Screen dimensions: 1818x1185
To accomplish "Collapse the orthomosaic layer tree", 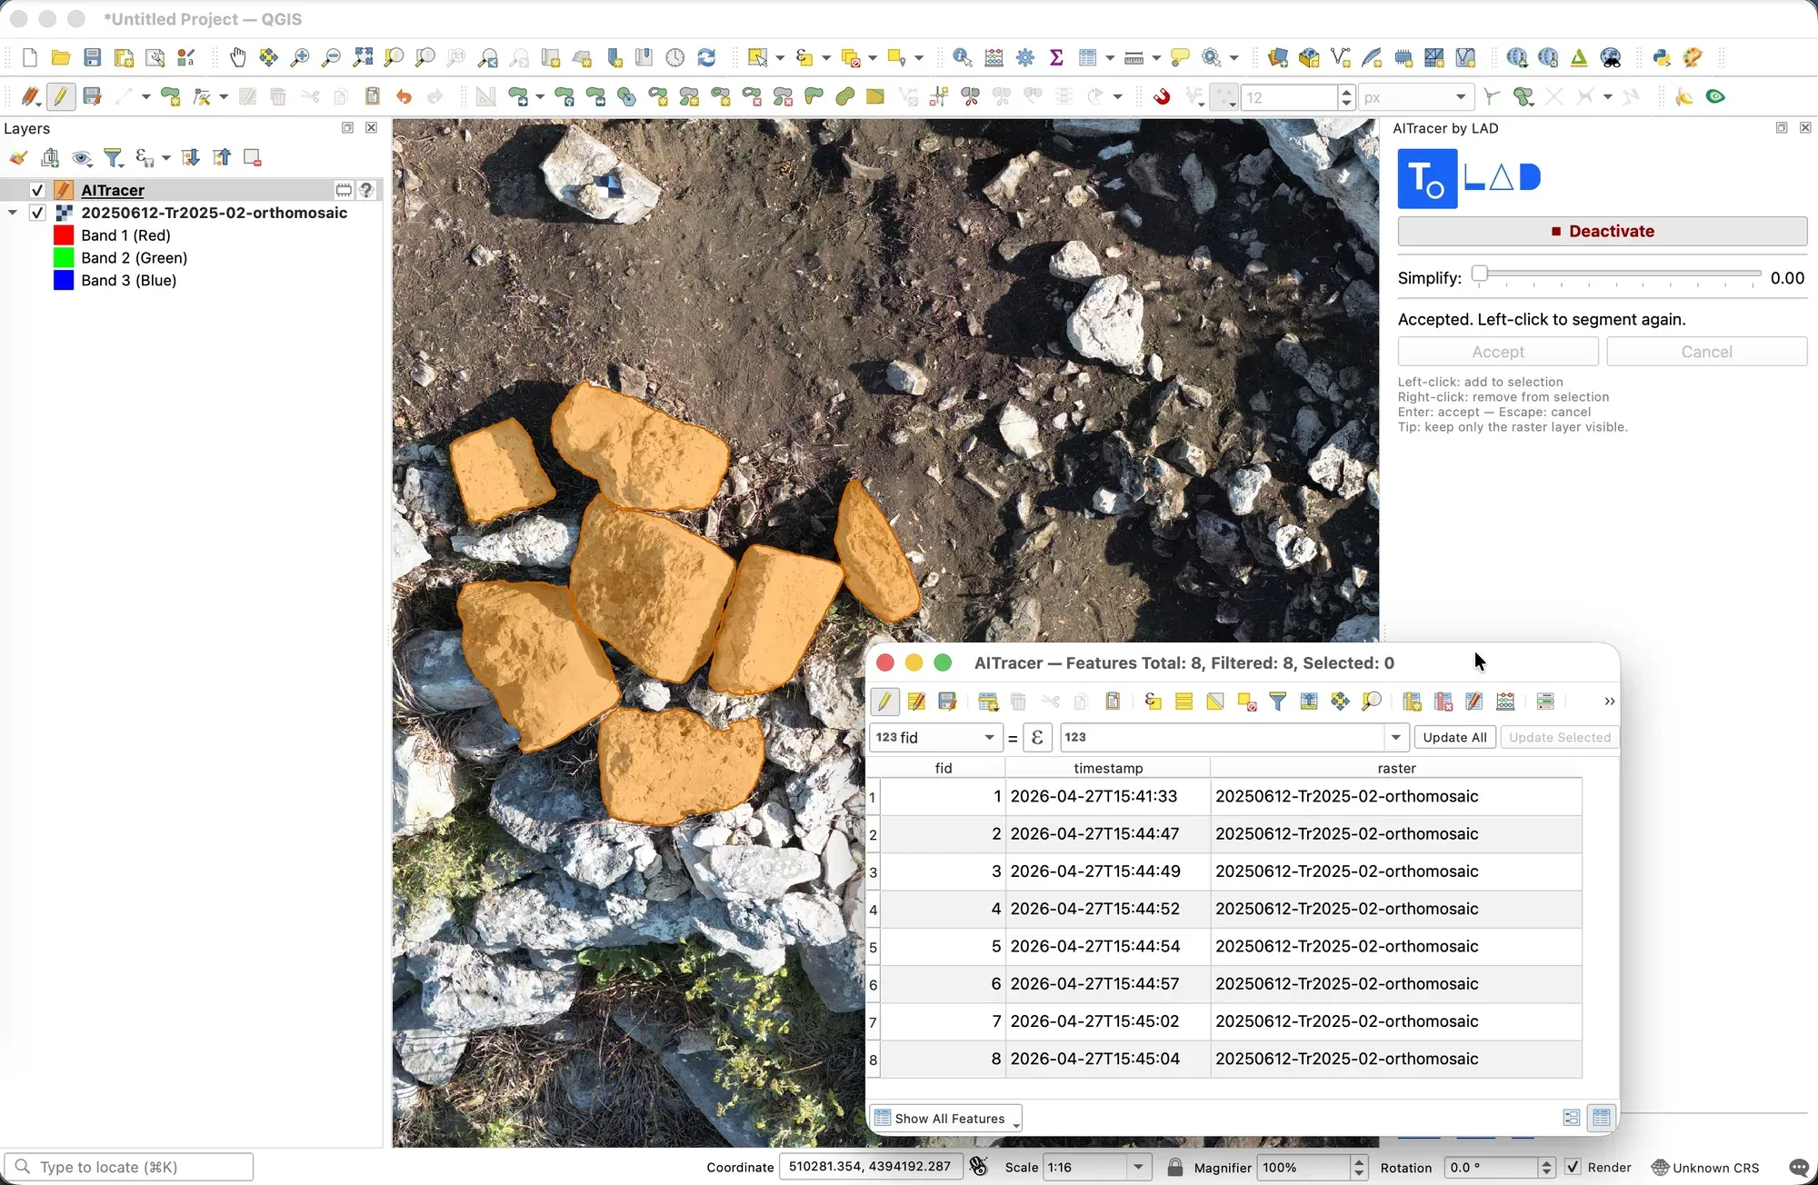I will (13, 213).
